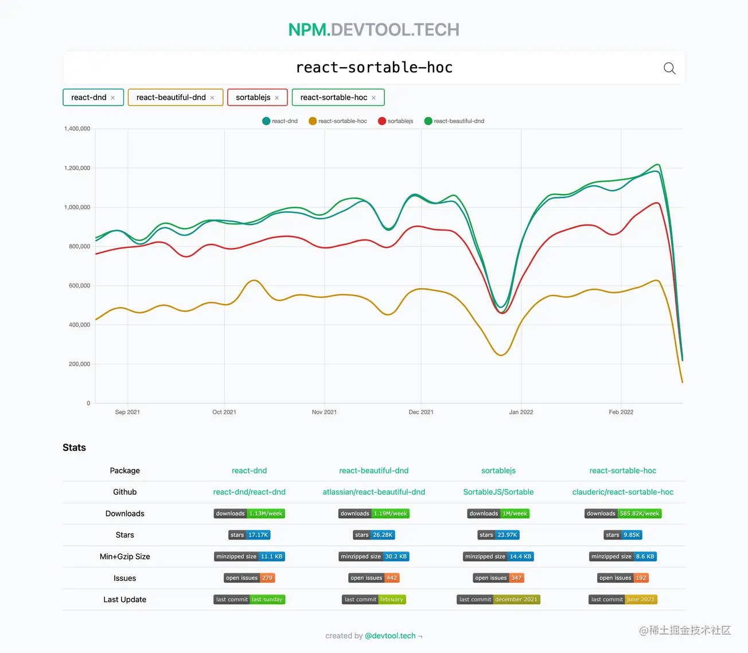Click the Downloads row label
Screen dimensions: 748x653
124,514
